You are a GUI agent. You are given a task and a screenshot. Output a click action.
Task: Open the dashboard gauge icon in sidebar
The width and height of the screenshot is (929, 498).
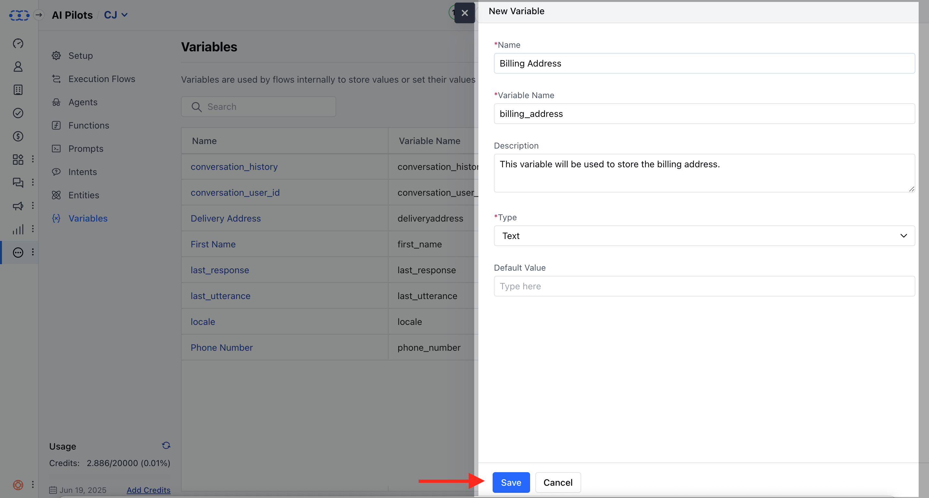18,43
